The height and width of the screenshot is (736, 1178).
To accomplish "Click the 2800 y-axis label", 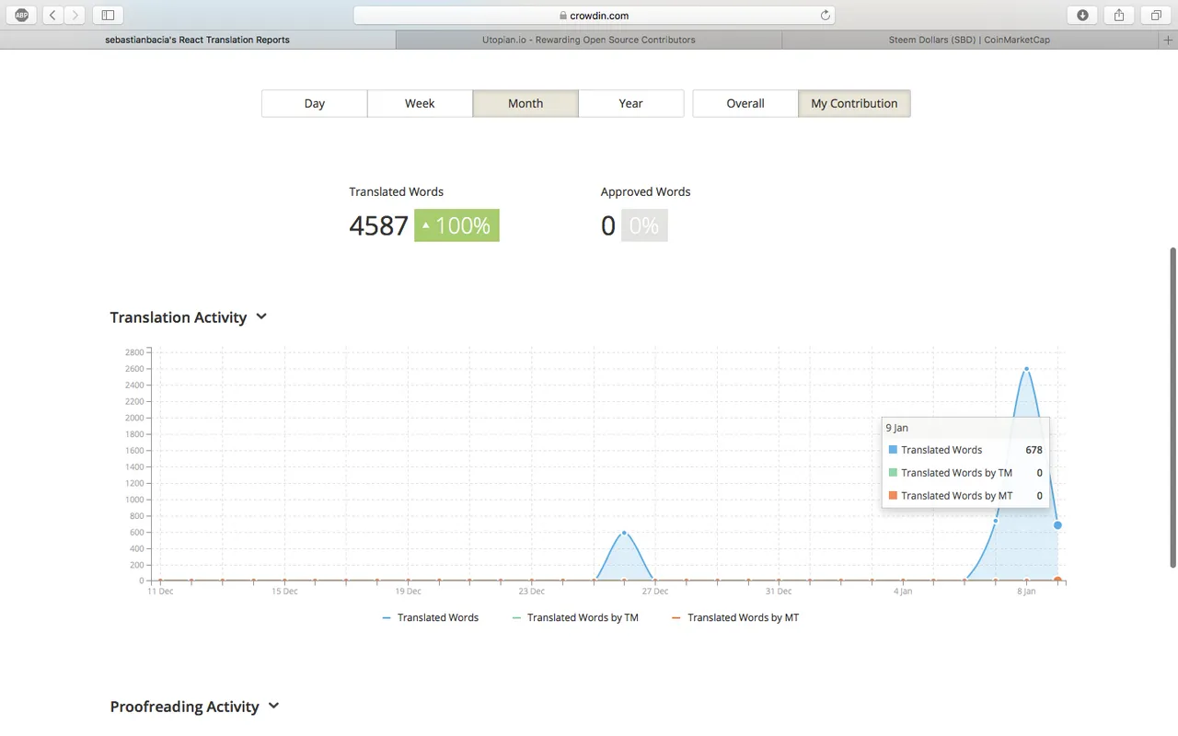I will point(134,352).
